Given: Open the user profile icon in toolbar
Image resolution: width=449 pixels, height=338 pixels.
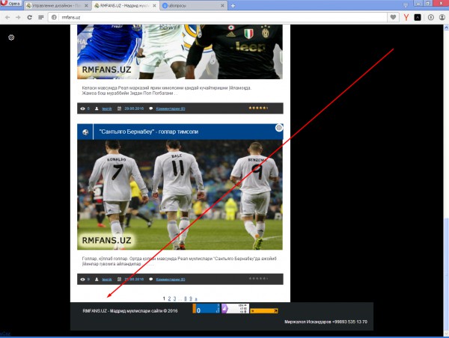Looking at the screenshot, I should [x=442, y=17].
